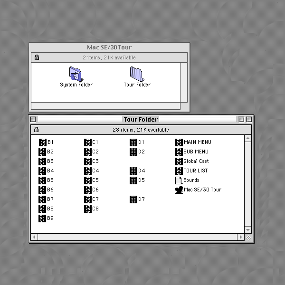
Task: Click the Mac SE/30 Tour window title bar
Action: pyautogui.click(x=109, y=47)
